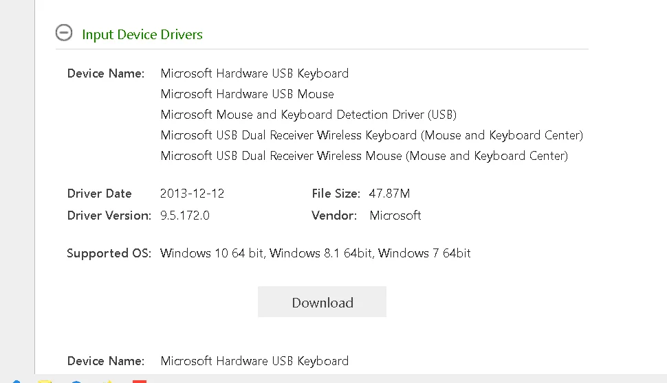Screen dimensions: 667x383
Task: Select the Dual Receiver Wireless Keyboard entry
Action: point(372,135)
